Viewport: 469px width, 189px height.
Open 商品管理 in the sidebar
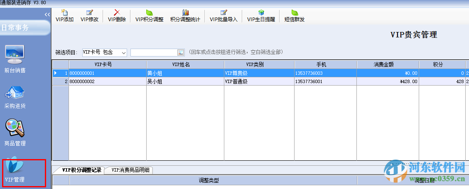[x=15, y=133]
